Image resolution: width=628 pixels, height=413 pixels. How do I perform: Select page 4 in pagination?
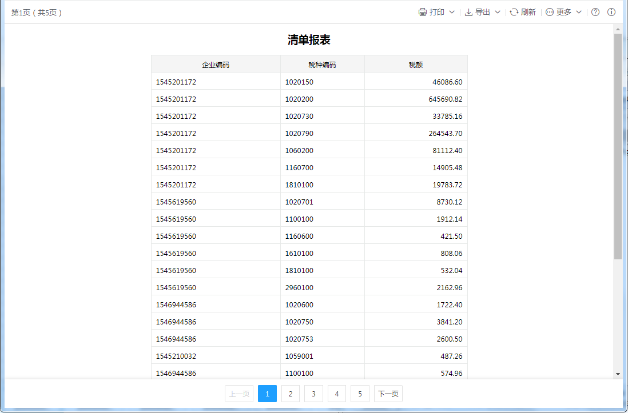[337, 394]
